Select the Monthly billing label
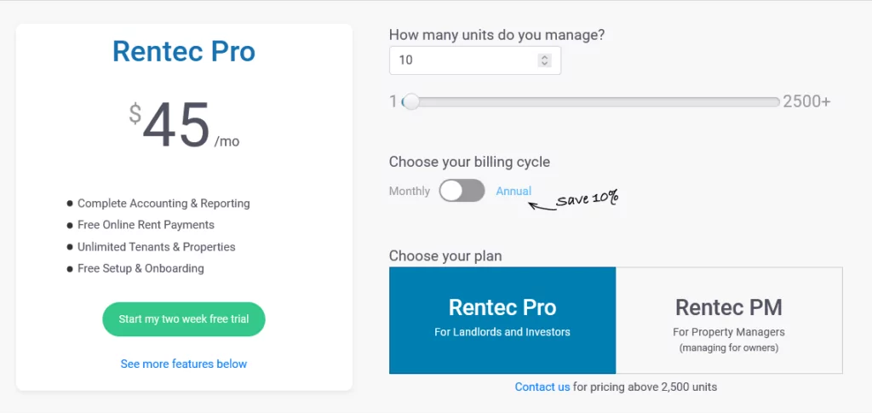Viewport: 872px width, 413px height. click(x=410, y=192)
